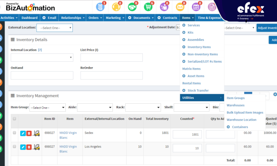Open the Relationships menu
277x166 pixels.
[x=72, y=18]
